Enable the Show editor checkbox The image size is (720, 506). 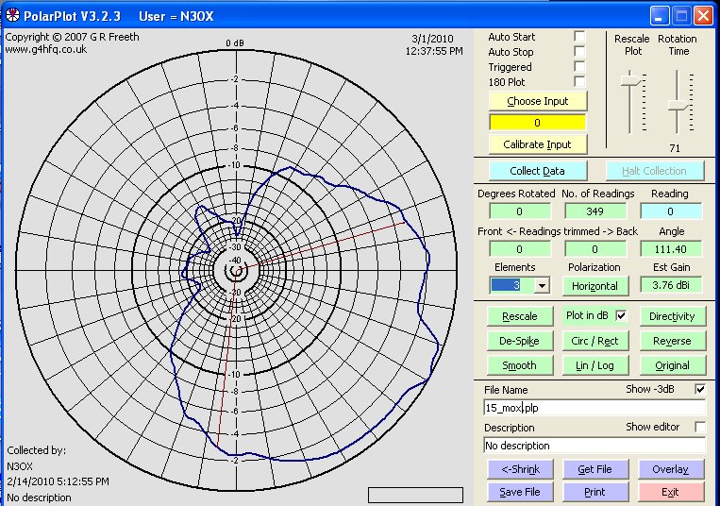[699, 428]
